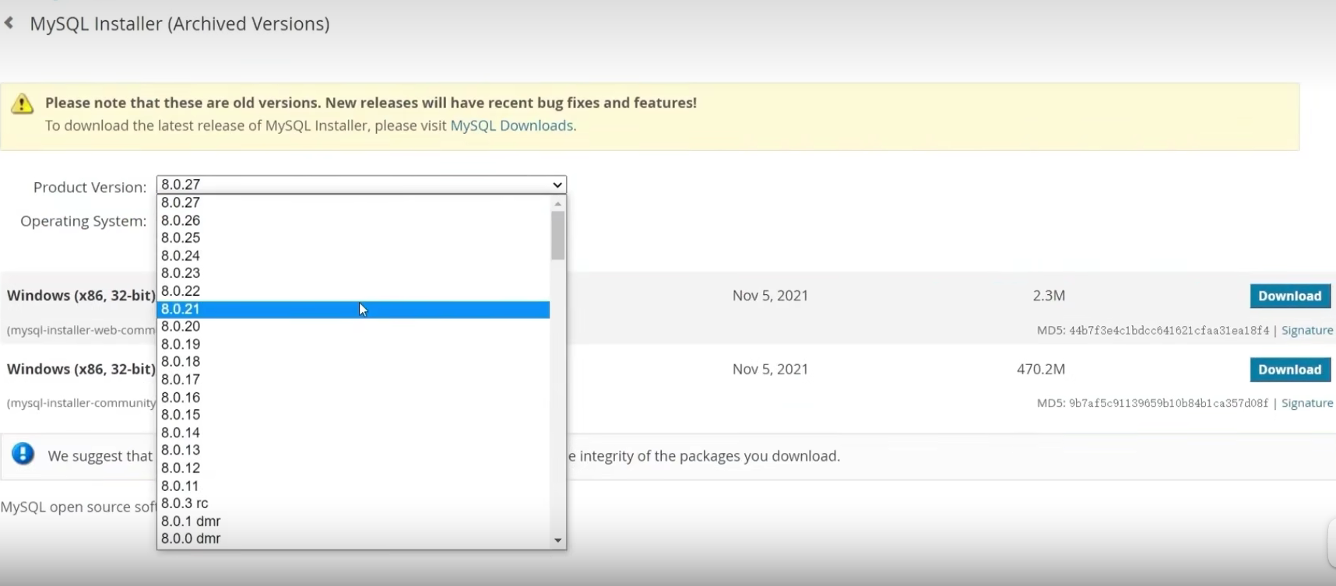This screenshot has height=586, width=1336.
Task: Select version 8.0.23 option
Action: click(x=353, y=273)
